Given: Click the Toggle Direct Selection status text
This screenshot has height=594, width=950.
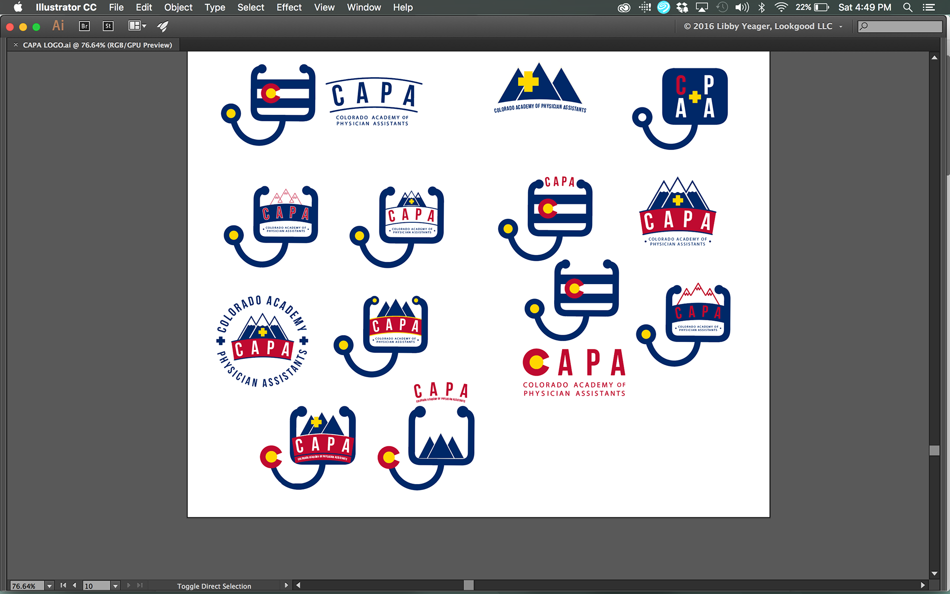Looking at the screenshot, I should tap(214, 586).
